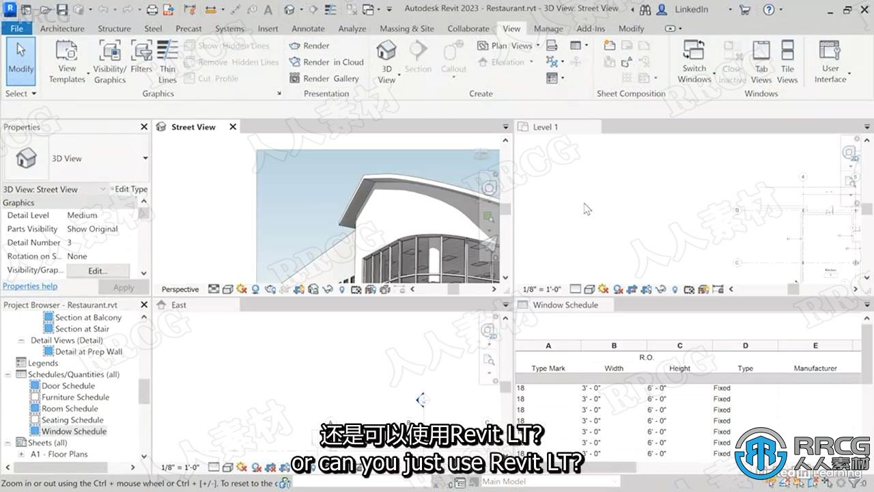Select Manufacturer column header in Window Schedule
This screenshot has height=492, width=874.
coord(815,368)
